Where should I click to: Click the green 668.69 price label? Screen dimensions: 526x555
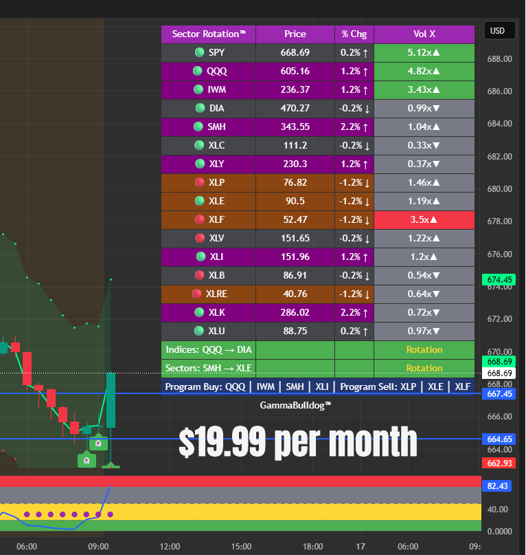coord(499,361)
